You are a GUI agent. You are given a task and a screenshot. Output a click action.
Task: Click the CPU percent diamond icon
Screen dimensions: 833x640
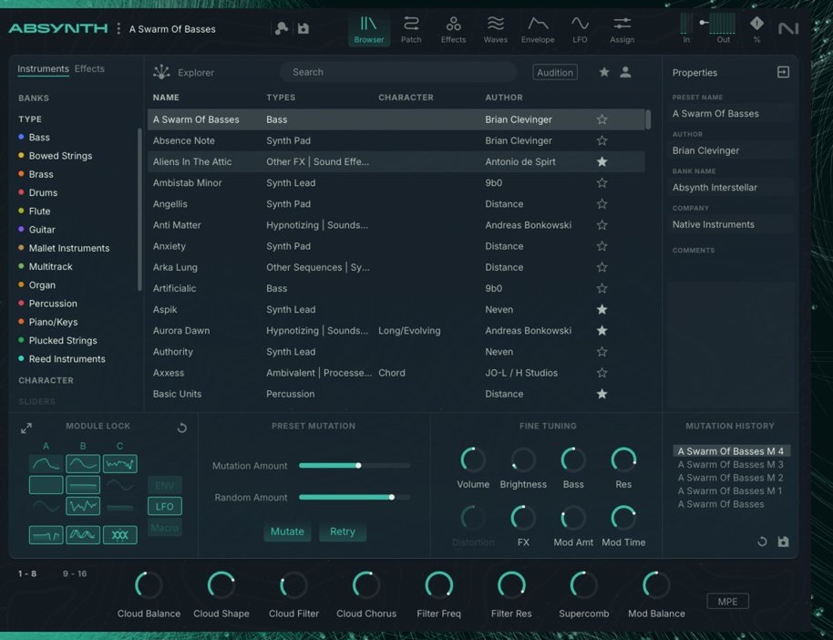tap(756, 24)
